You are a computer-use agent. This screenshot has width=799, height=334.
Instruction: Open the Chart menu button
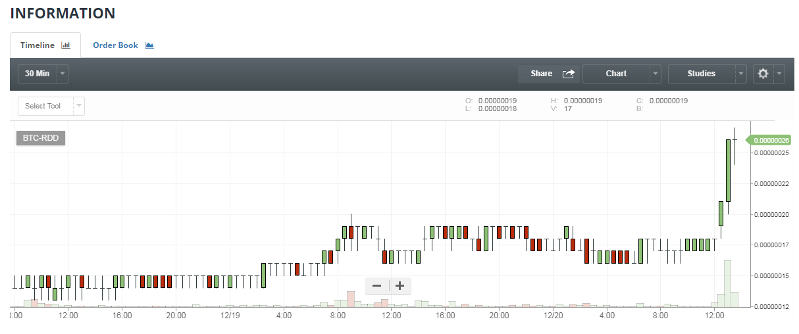(616, 74)
